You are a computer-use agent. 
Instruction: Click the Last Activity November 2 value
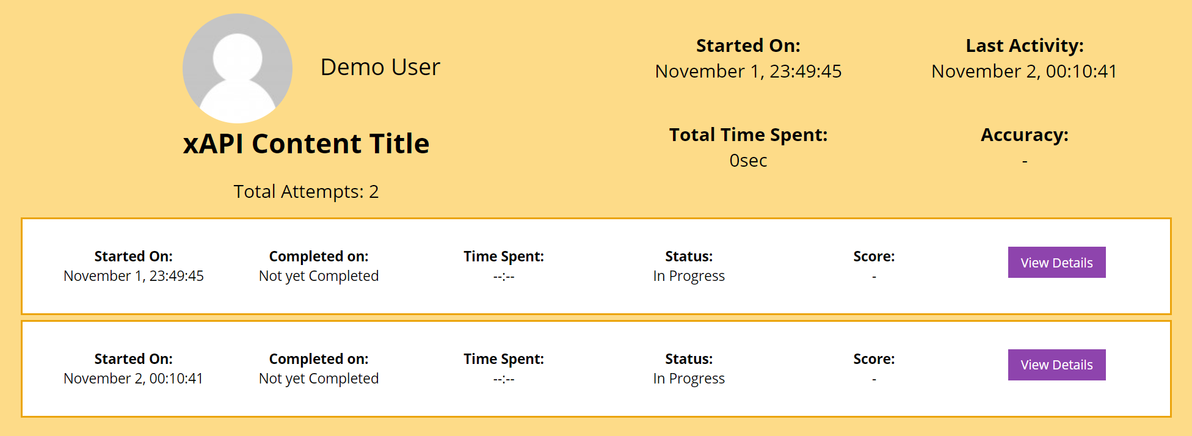1024,71
